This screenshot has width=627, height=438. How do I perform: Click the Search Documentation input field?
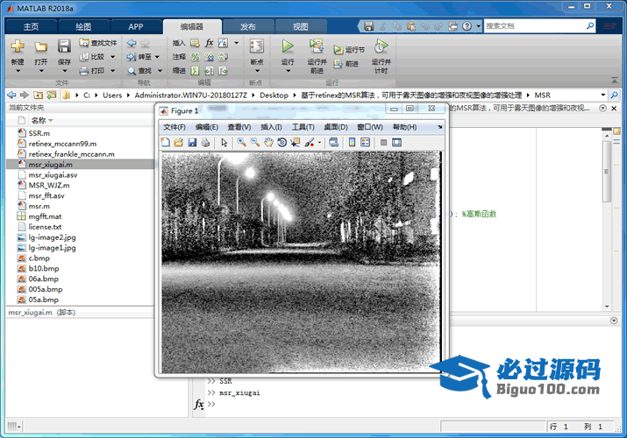[x=535, y=26]
